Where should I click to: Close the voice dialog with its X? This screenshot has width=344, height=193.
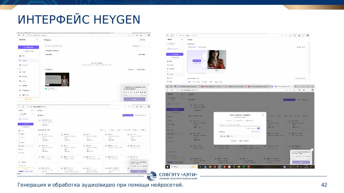(x=263, y=115)
